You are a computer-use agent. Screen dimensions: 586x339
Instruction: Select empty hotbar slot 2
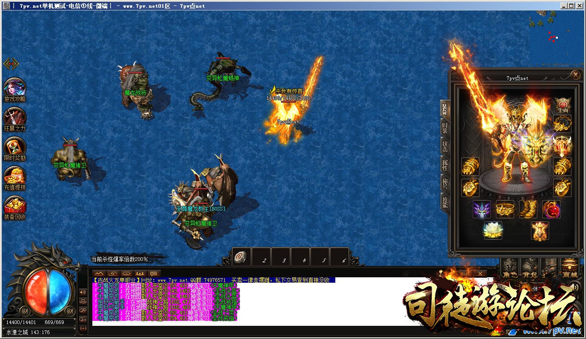point(261,257)
